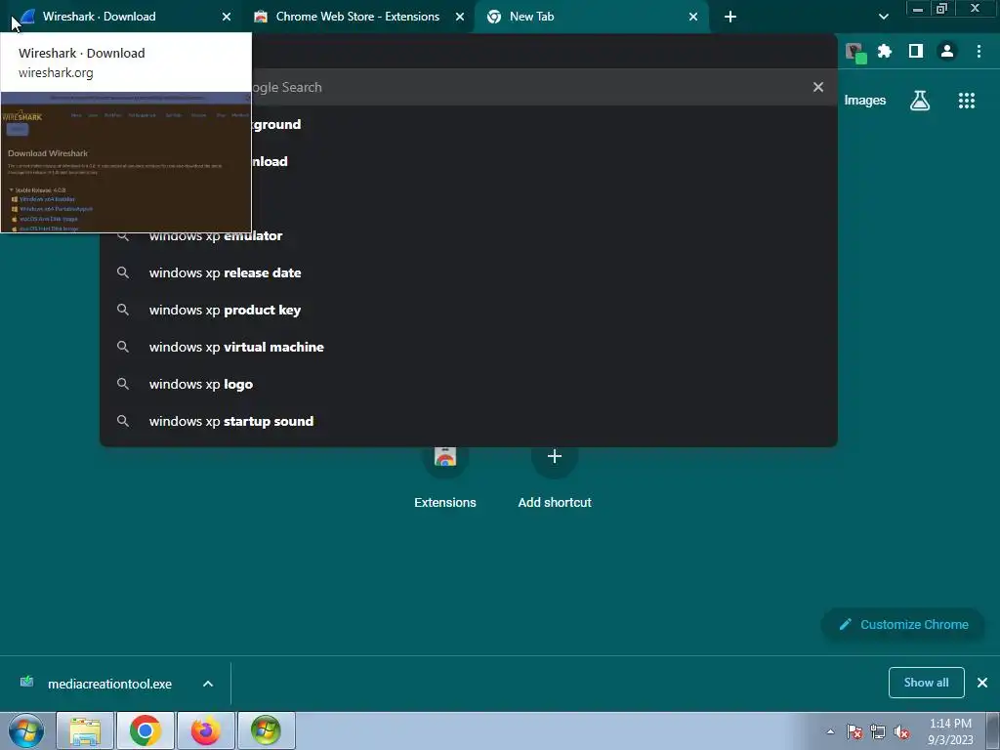The height and width of the screenshot is (750, 1000).
Task: Click search icon beside windows xp product key
Action: click(x=122, y=310)
